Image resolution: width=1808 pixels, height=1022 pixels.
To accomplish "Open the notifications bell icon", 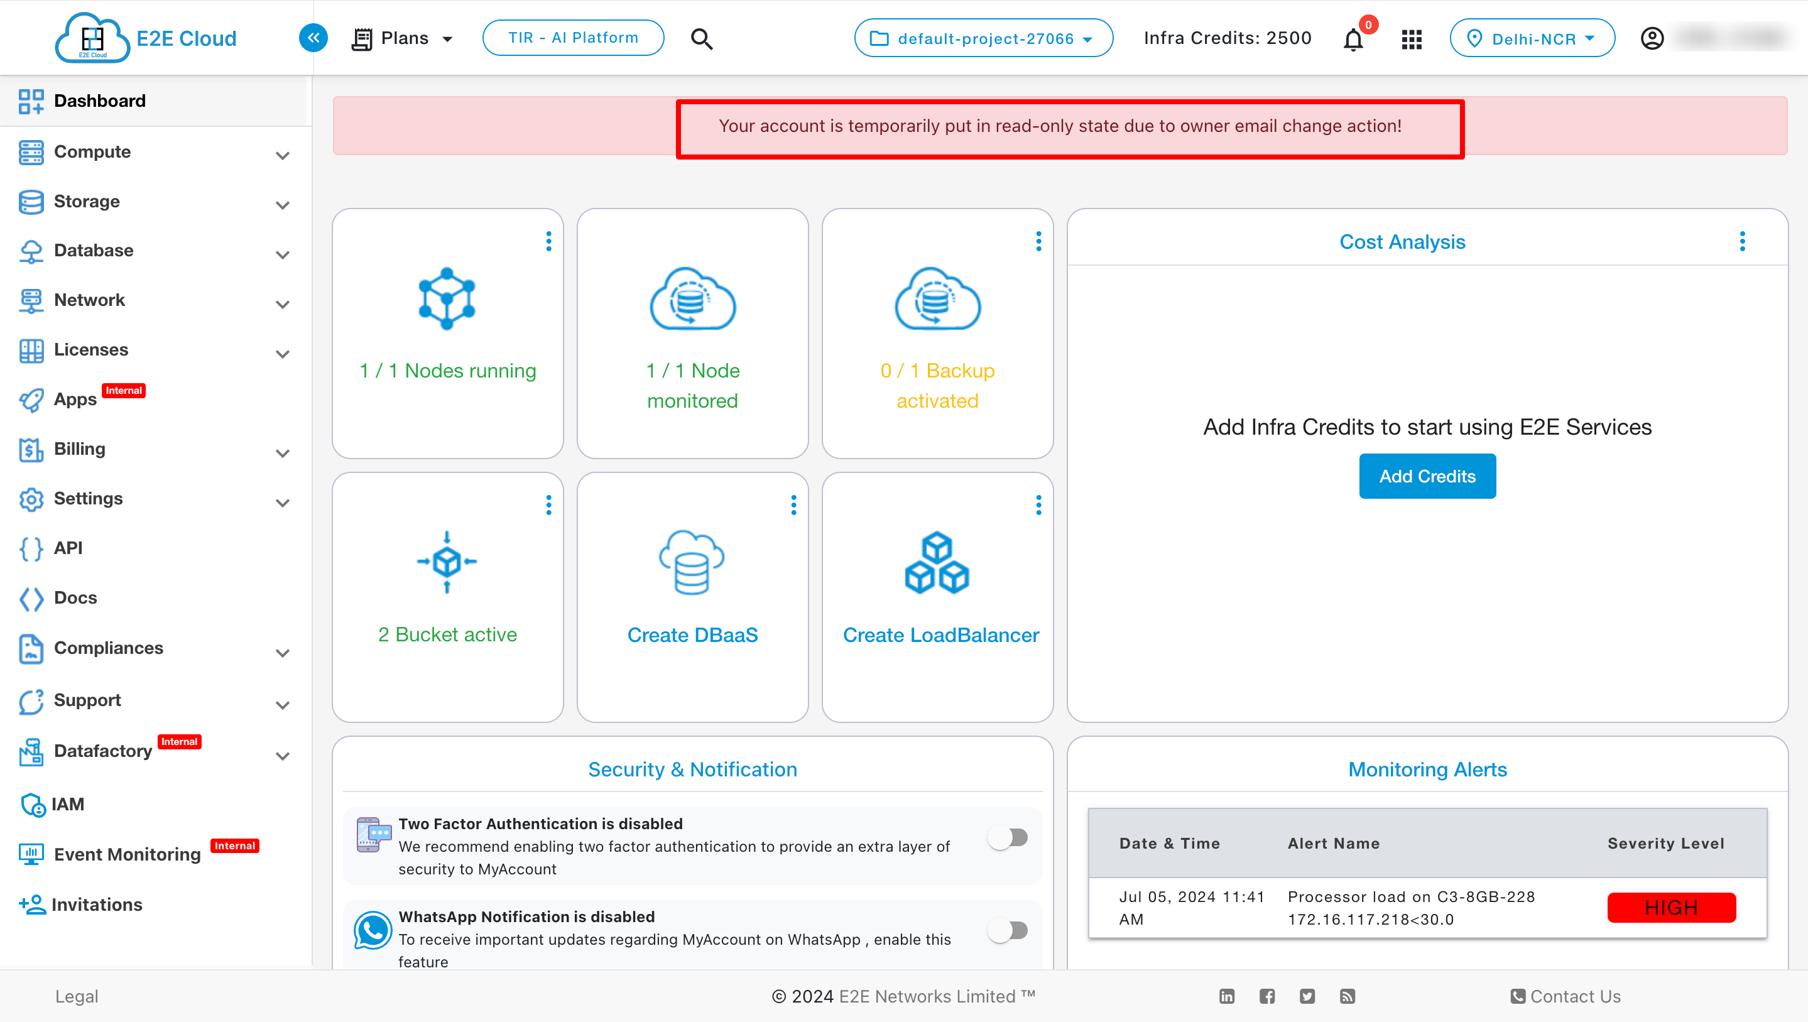I will pos(1353,40).
